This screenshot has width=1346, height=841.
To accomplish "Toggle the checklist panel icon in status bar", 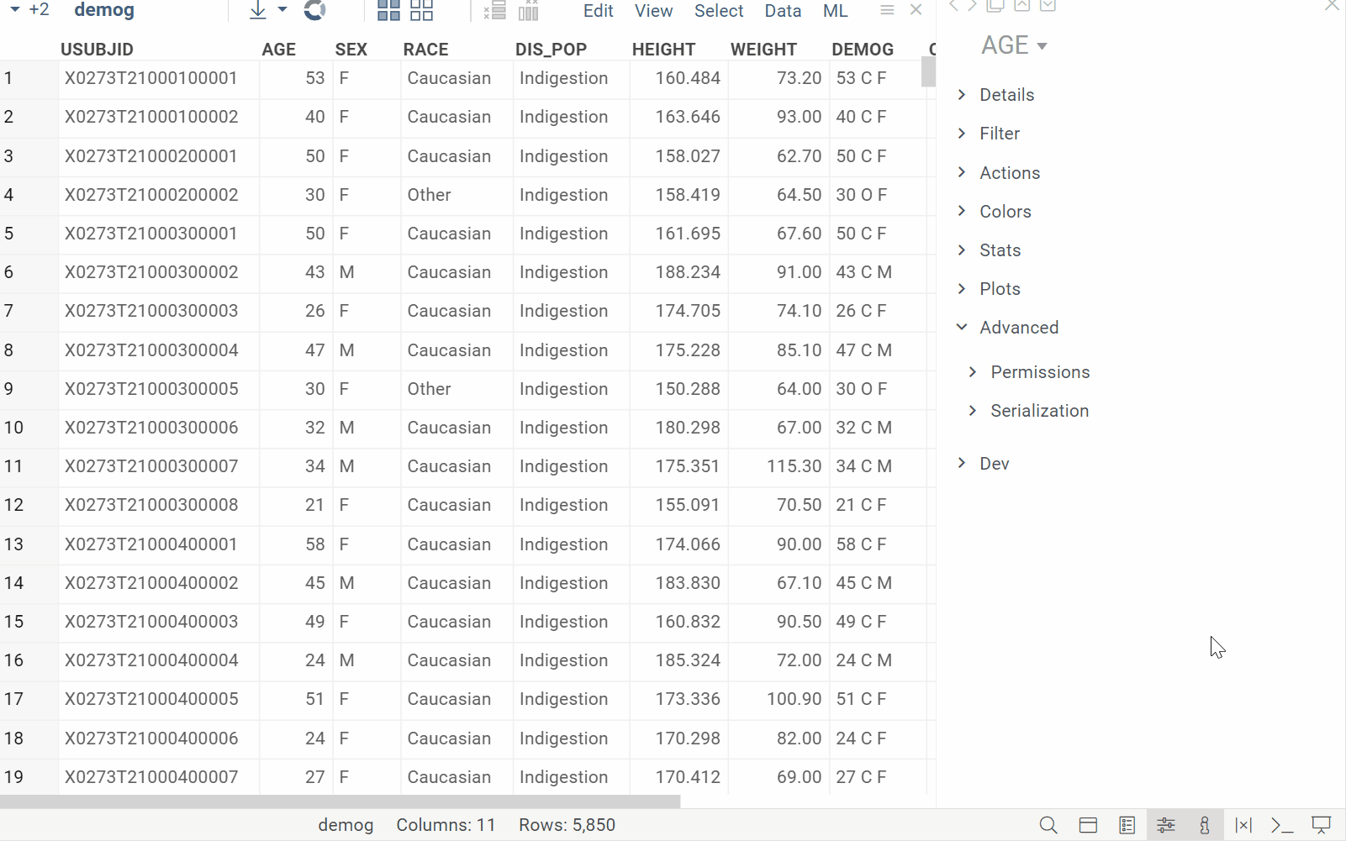I will pyautogui.click(x=1127, y=825).
